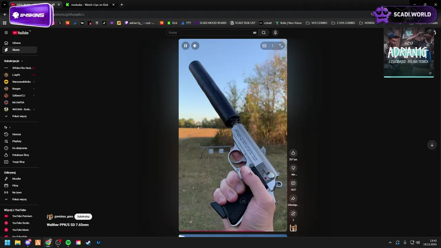The width and height of the screenshot is (441, 248).
Task: Open Playlisty in the sidebar
Action: (x=20, y=141)
